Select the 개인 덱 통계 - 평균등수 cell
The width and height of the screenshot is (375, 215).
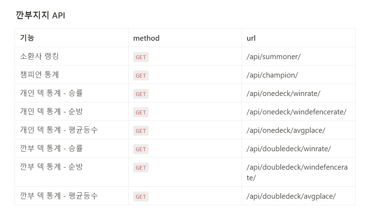59,130
